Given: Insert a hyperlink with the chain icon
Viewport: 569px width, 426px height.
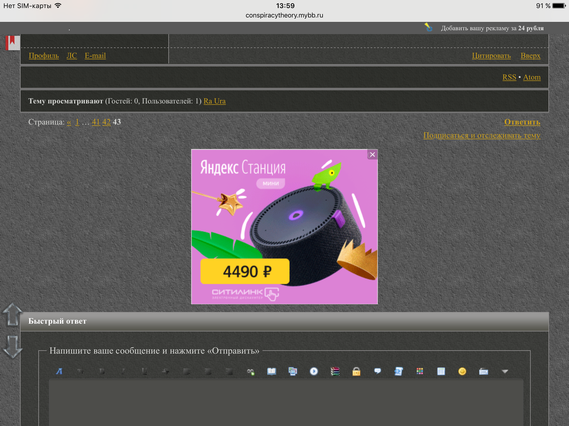Looking at the screenshot, I should tap(250, 371).
